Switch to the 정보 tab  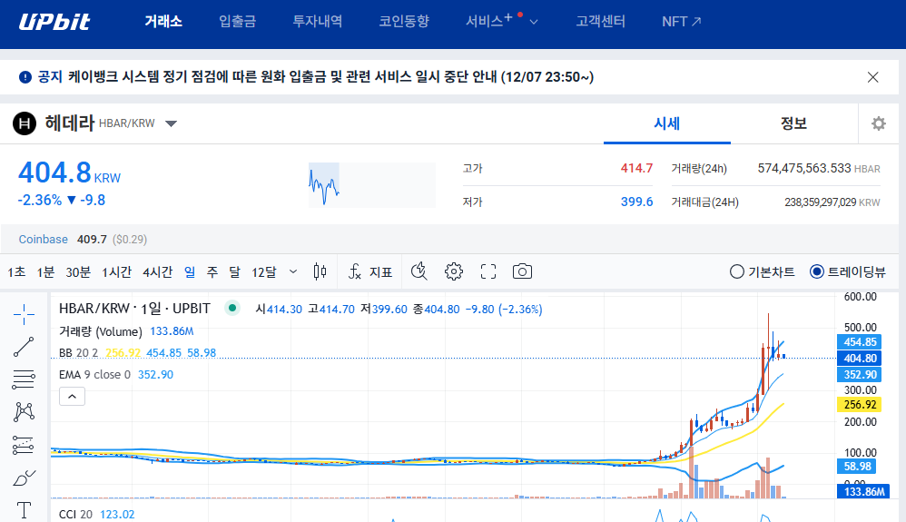793,123
